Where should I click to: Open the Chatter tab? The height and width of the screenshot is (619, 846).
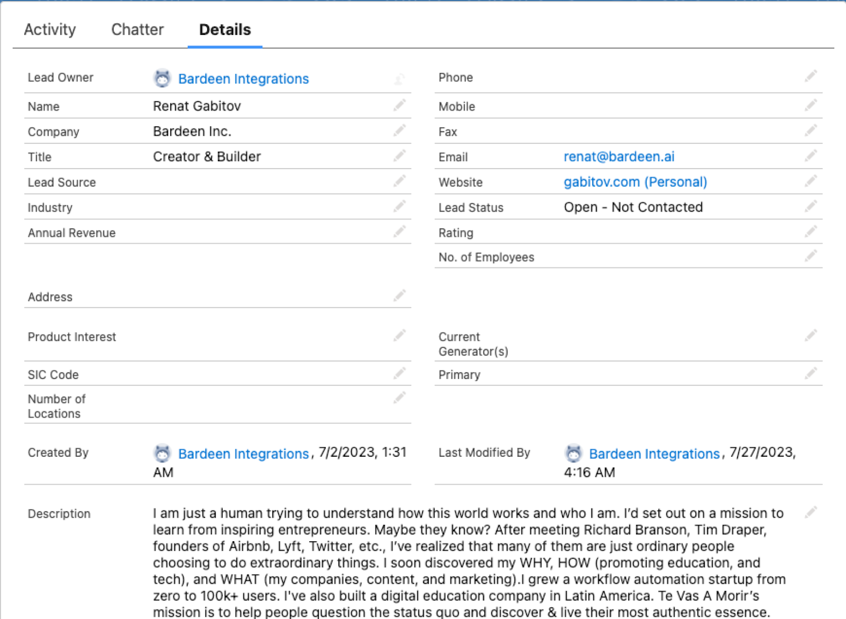point(137,30)
